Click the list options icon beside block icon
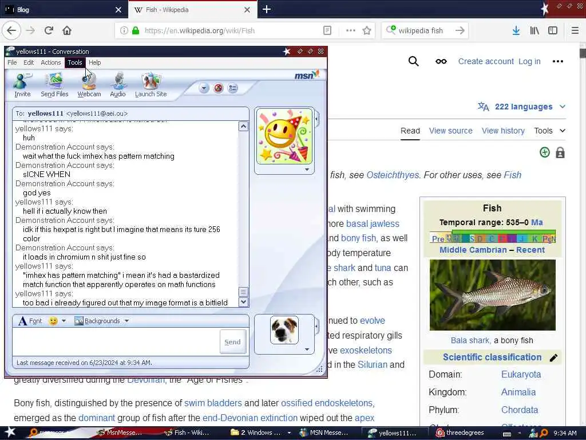Screen dimensions: 586x440 click(x=233, y=88)
